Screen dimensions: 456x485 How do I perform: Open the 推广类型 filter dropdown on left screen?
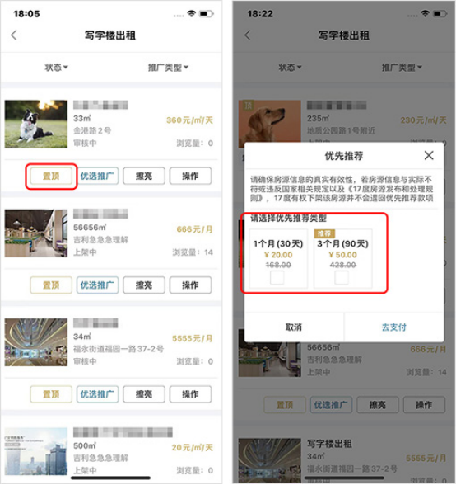[168, 67]
